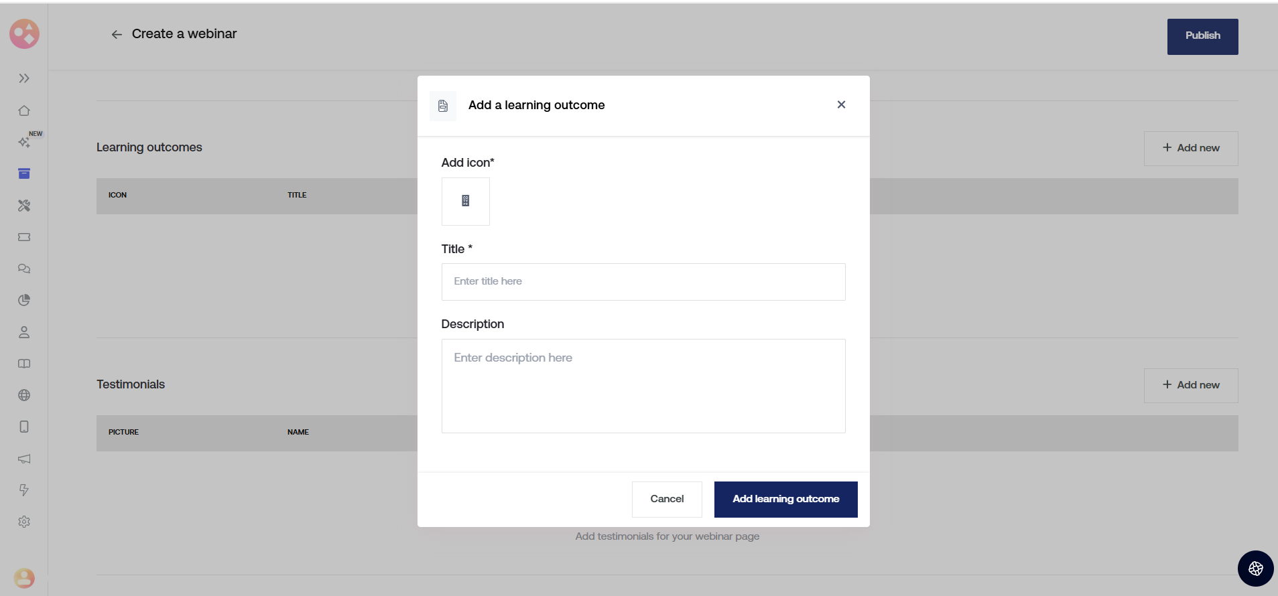Open the settings gear icon in sidebar

(x=24, y=522)
